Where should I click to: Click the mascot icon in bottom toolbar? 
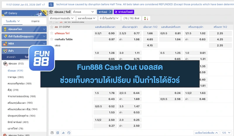click(x=52, y=133)
